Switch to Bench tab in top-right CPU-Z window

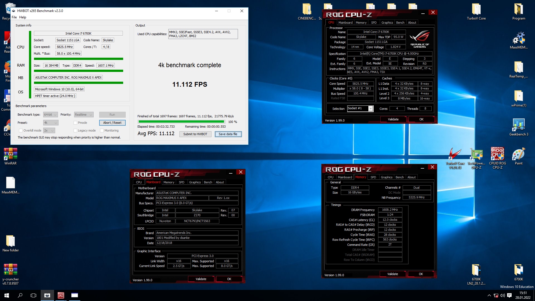click(x=400, y=23)
